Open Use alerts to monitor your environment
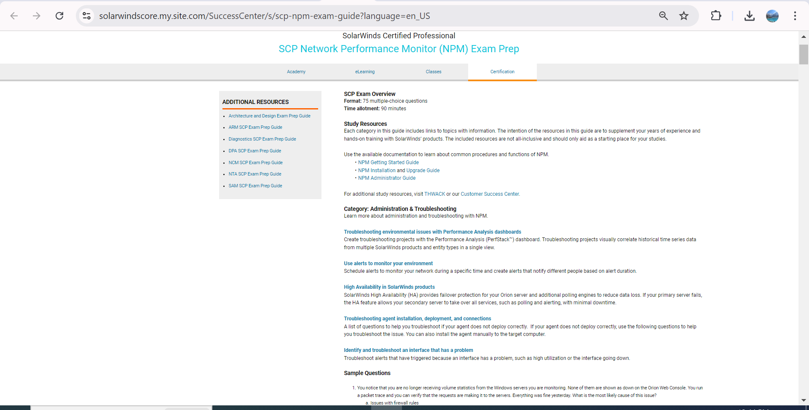Screen dimensions: 809x410 pyautogui.click(x=388, y=264)
